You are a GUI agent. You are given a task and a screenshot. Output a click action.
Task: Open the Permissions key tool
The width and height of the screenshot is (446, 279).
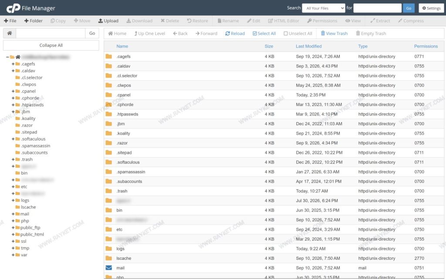tap(322, 21)
